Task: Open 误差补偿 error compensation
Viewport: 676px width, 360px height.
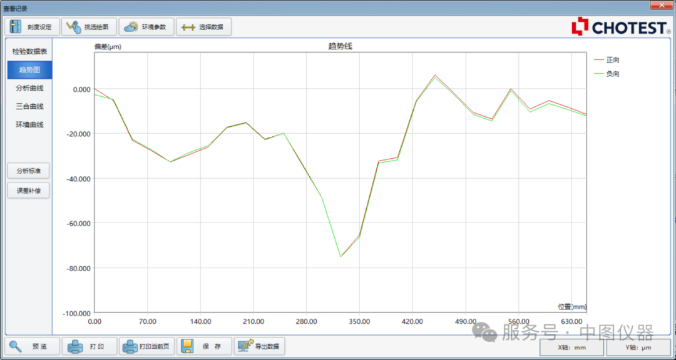Action: (x=28, y=191)
